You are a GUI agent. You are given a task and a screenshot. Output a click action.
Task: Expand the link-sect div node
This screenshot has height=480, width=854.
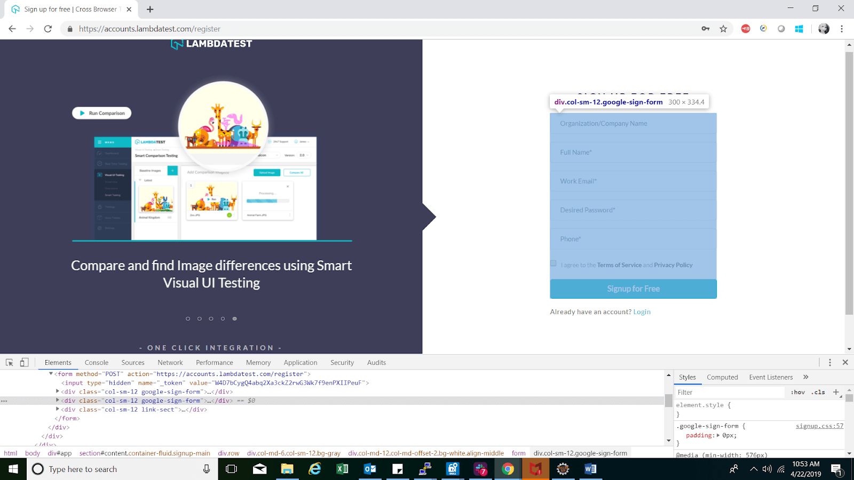coord(58,410)
